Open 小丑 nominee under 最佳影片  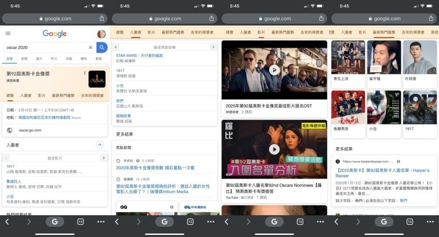point(10,196)
